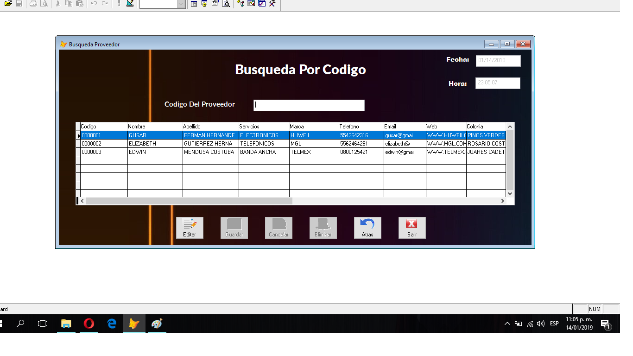Click the Save diskette toolbar icon
This screenshot has height=356, width=633.
19,3
